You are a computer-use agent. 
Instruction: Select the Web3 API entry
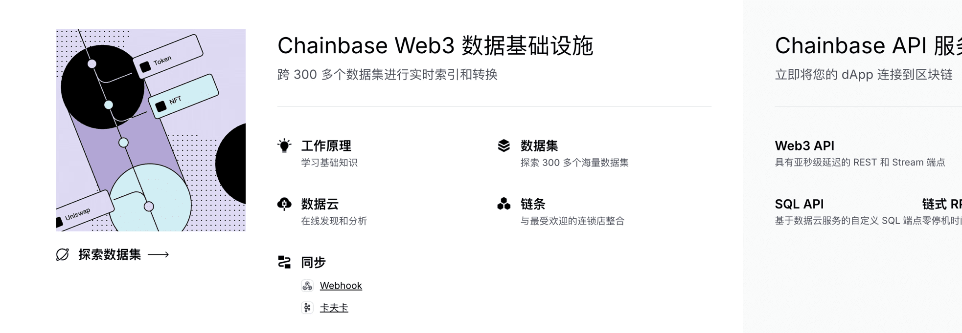(804, 146)
